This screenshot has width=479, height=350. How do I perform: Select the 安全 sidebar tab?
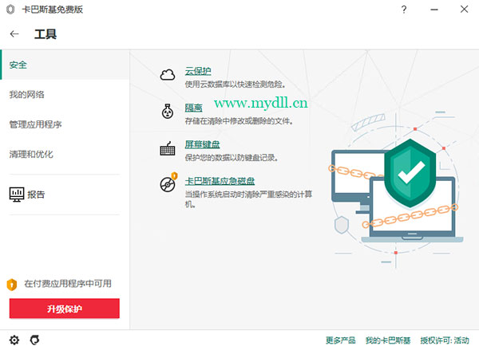[x=65, y=65]
